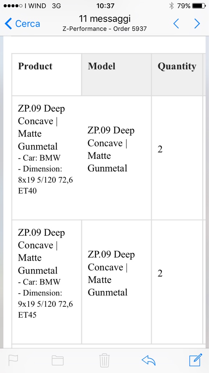Image resolution: width=209 pixels, height=373 pixels.
Task: Tap the 11 messaggi thread title
Action: tap(104, 19)
